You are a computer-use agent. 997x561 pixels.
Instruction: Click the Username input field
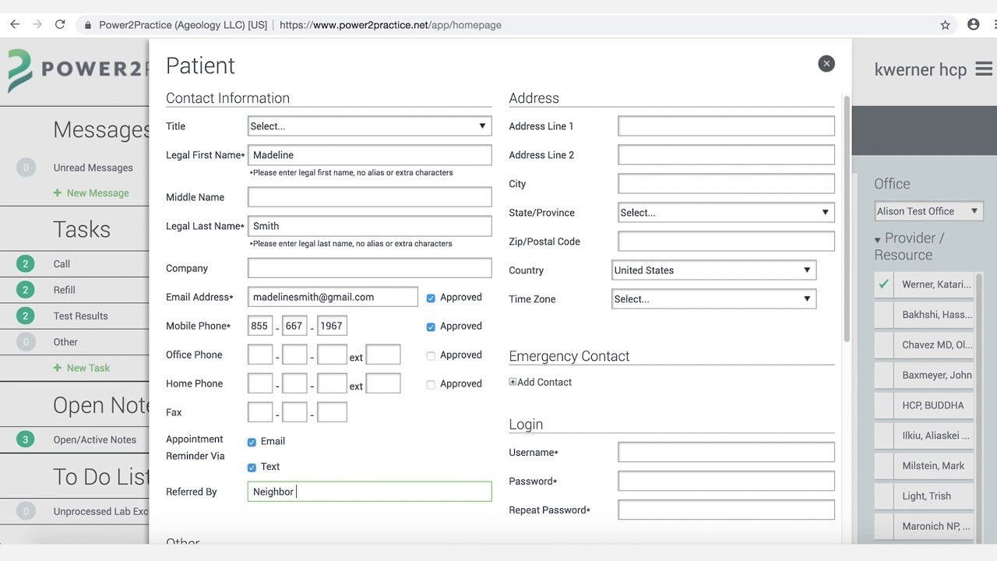(725, 453)
